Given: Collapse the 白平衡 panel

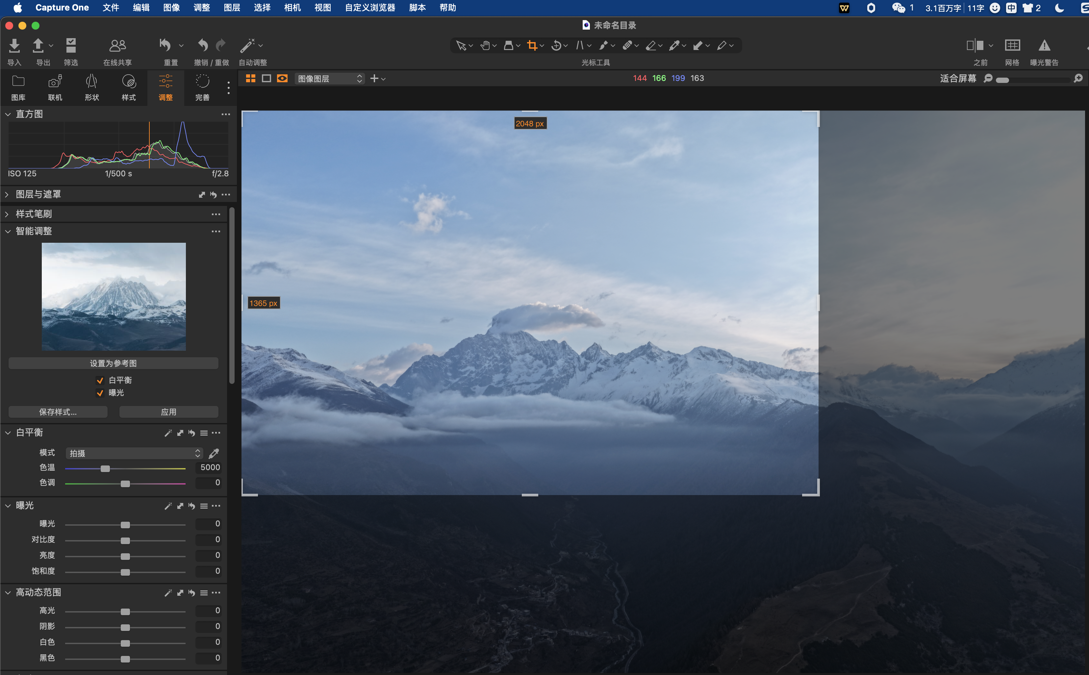Looking at the screenshot, I should coord(8,433).
